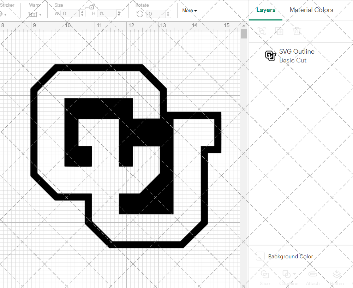Image resolution: width=353 pixels, height=288 pixels.
Task: Click the Background Color label
Action: pos(291,257)
